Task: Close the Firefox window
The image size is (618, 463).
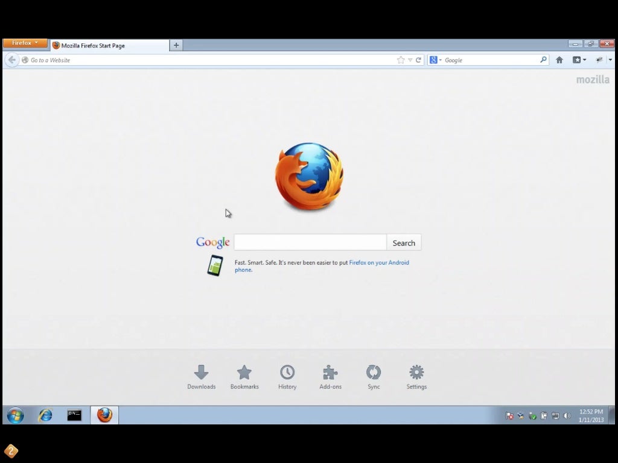Action: click(x=607, y=43)
